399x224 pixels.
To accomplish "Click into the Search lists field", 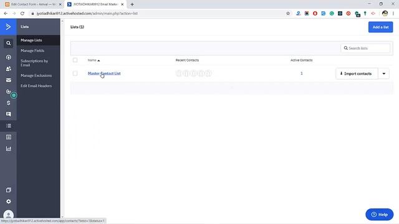I will coord(365,49).
